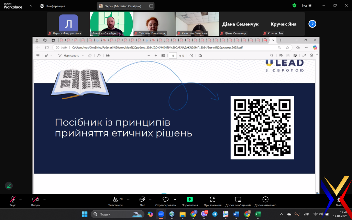Viewport: 352px width, 220px height.
Task: Open the Дополнительно more options menu
Action: click(x=265, y=201)
